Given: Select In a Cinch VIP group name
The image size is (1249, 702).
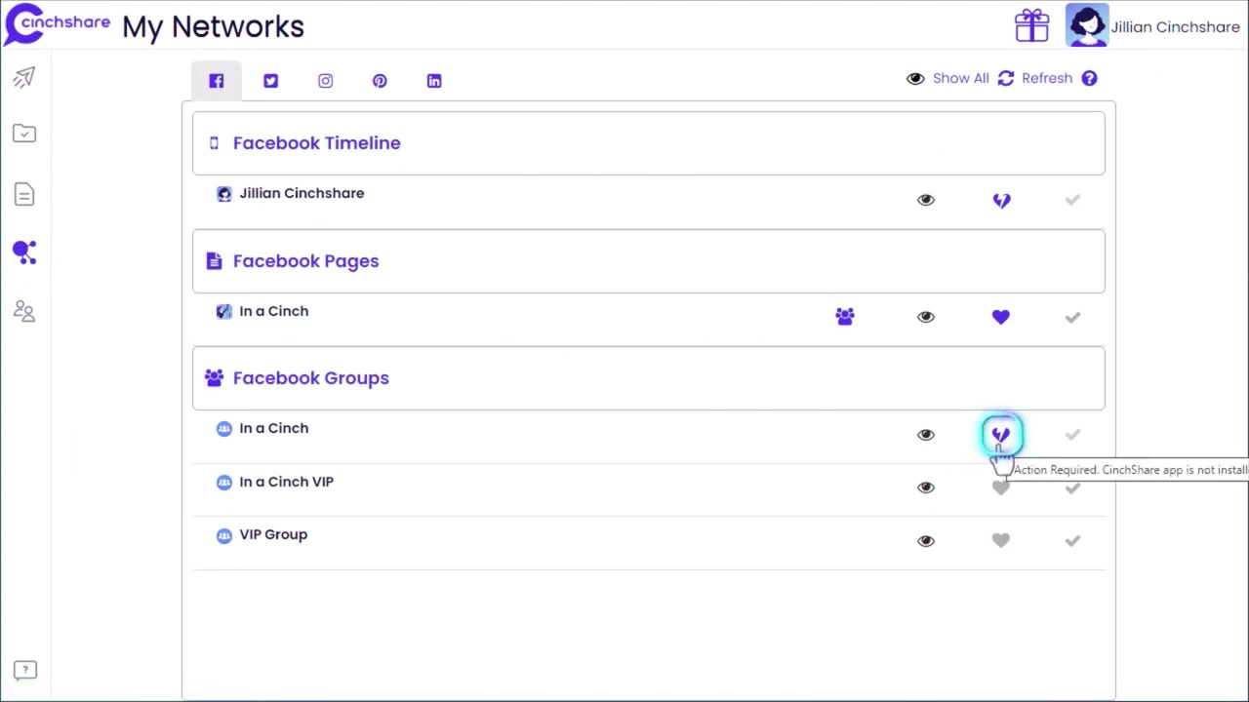Looking at the screenshot, I should coord(287,482).
